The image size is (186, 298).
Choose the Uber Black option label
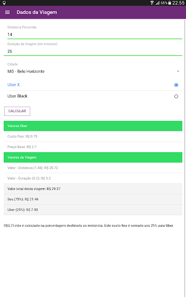tap(18, 96)
